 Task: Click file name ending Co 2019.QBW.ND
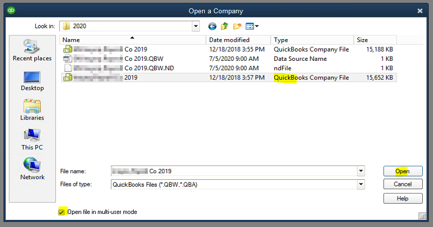[124, 68]
